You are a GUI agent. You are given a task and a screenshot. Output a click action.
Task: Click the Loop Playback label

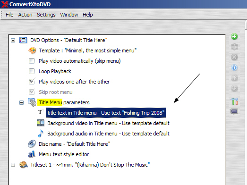tap(55, 71)
